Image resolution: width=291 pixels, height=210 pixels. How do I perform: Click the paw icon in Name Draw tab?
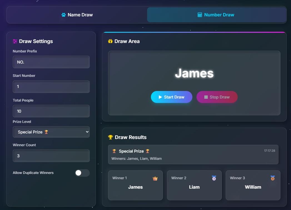64,15
